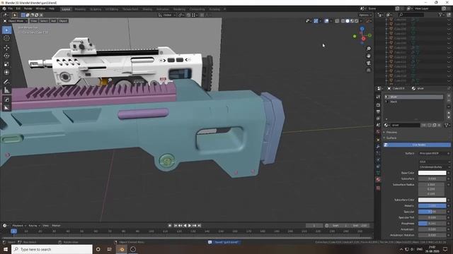The width and height of the screenshot is (453, 254).
Task: Open the Christensen-Burley subsurface method dropdown
Action: (434, 167)
